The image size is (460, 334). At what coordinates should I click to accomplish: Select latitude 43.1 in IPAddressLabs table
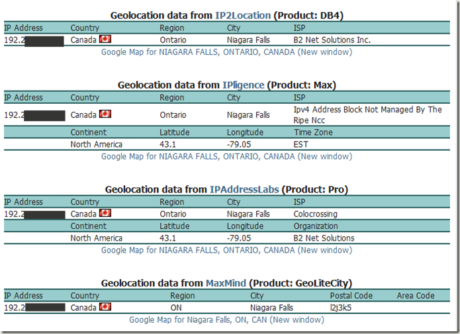[x=167, y=238]
